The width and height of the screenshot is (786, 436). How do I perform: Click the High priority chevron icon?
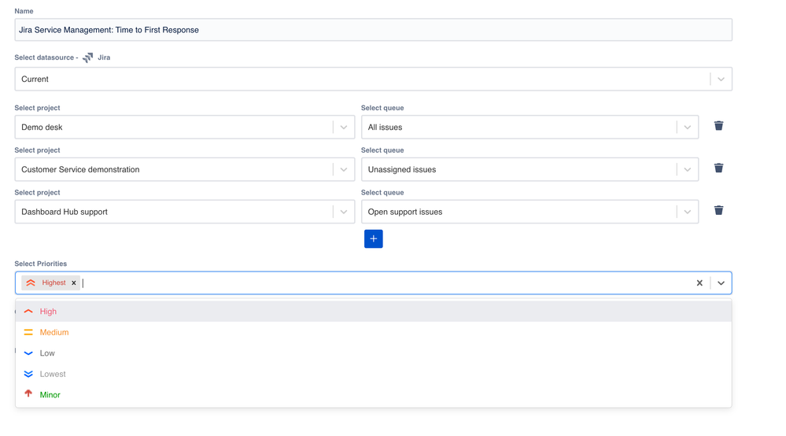coord(28,311)
